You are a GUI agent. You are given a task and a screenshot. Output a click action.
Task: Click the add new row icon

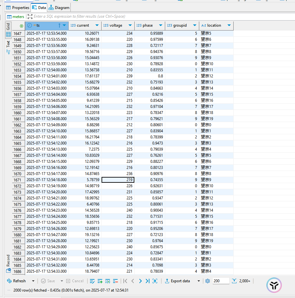tap(100, 281)
